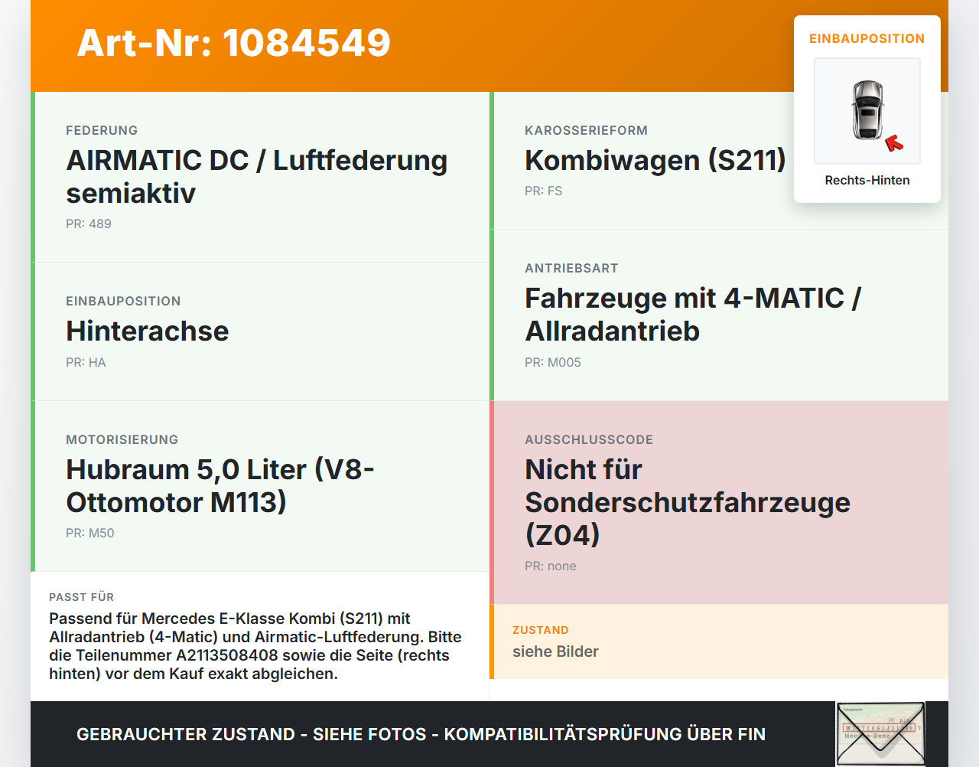Select the 'Passend für Mercedes E-Klasse Kombi' paragraph

(255, 646)
